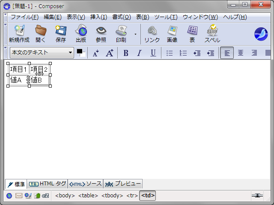The width and height of the screenshot is (274, 205).
Task: Toggle underline formatting button
Action: (153, 53)
